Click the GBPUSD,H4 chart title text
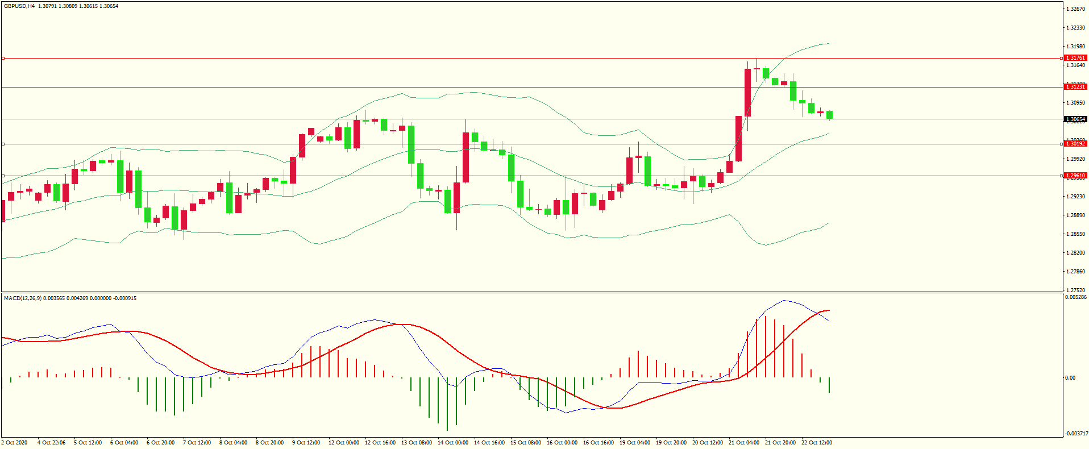The image size is (1089, 449). [x=19, y=6]
